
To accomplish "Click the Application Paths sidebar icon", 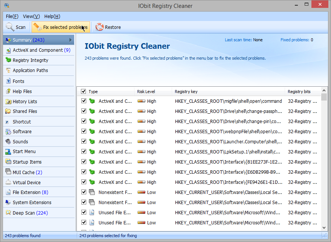I will (x=8, y=70).
